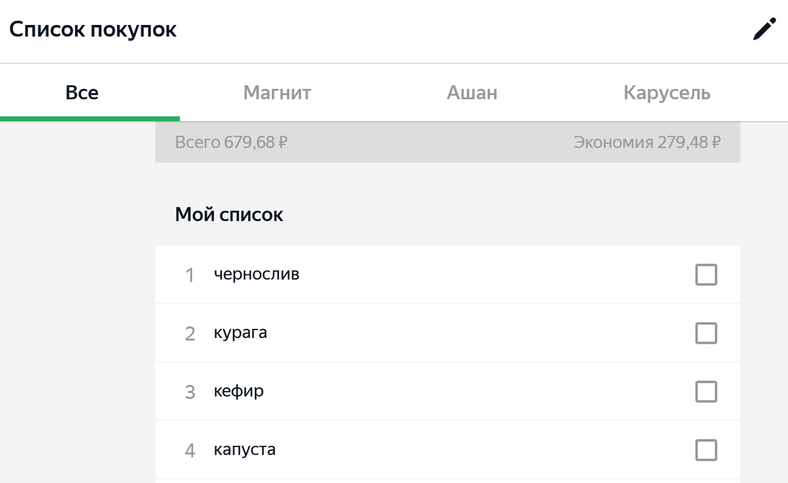788x483 pixels.
Task: Click the Список покупок title
Action: pos(93,30)
